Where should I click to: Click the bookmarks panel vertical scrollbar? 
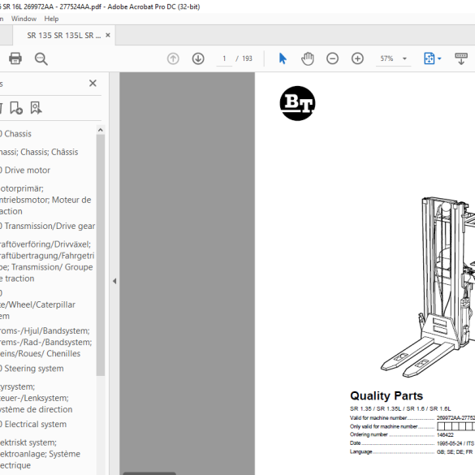click(101, 255)
